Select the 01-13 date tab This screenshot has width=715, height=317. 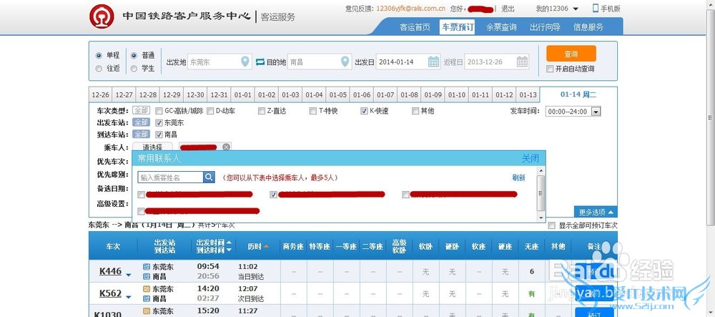[528, 95]
